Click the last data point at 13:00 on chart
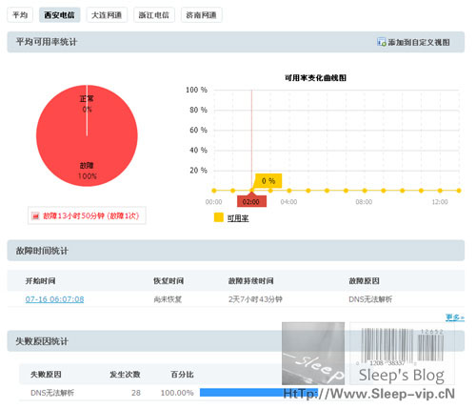 (x=459, y=191)
